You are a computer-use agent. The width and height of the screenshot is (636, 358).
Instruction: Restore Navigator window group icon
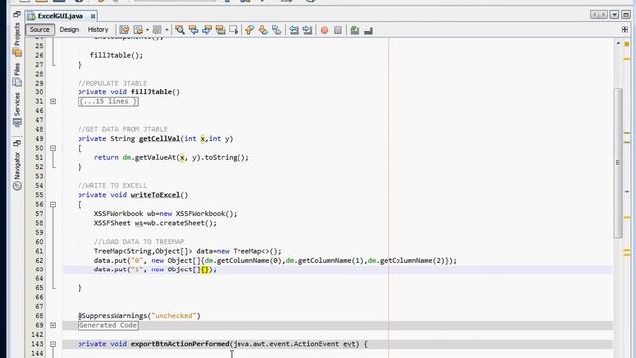[17, 143]
